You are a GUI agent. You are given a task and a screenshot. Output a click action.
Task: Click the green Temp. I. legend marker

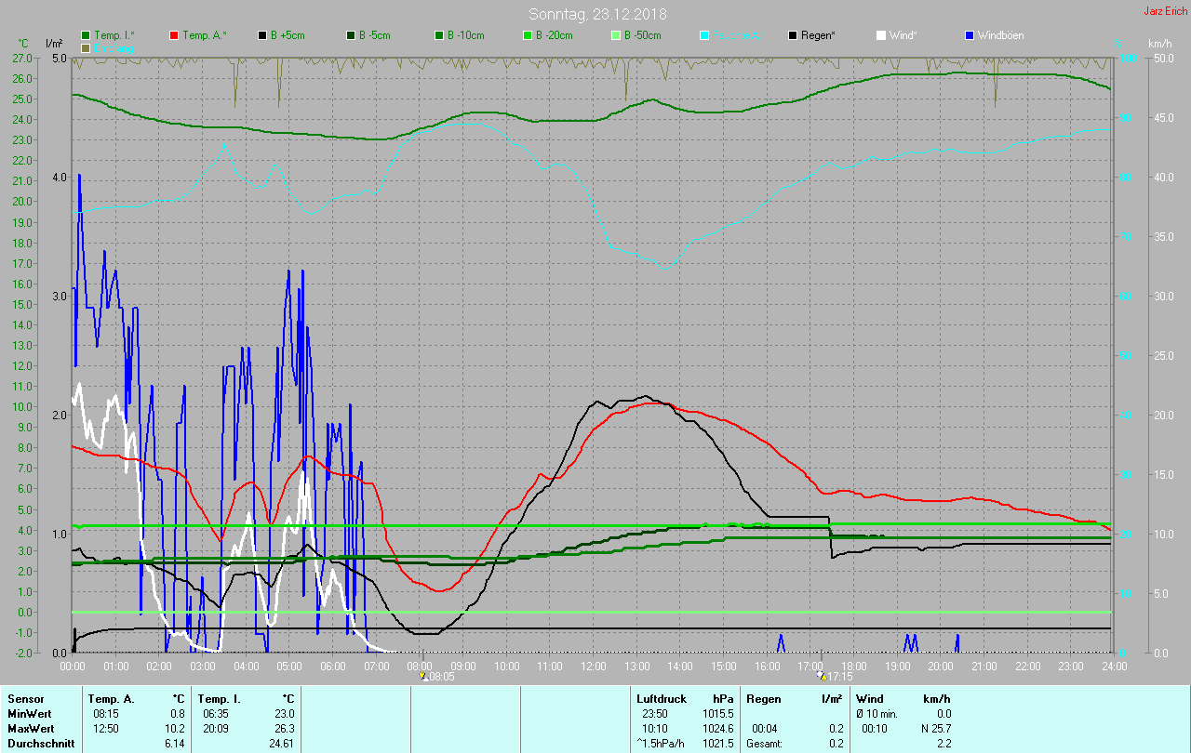[86, 35]
